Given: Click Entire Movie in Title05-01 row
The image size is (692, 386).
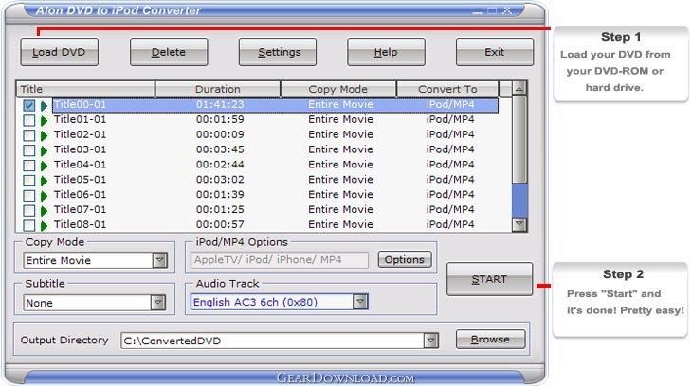Looking at the screenshot, I should pyautogui.click(x=340, y=180).
